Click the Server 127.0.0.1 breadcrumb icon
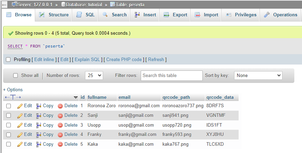 (x=14, y=5)
